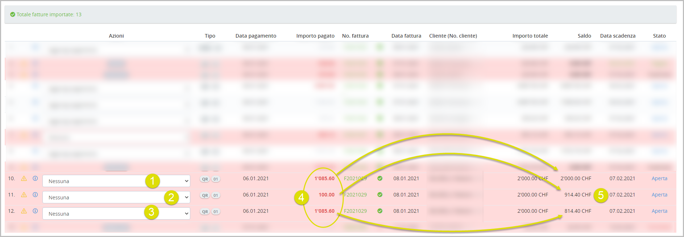684x237 pixels.
Task: Click the QR type badge in row 10
Action: (205, 179)
